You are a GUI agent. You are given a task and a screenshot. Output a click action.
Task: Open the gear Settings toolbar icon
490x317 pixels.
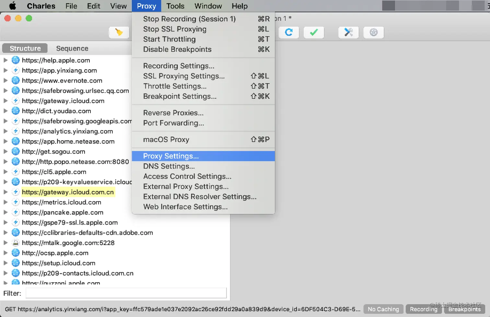pos(374,32)
